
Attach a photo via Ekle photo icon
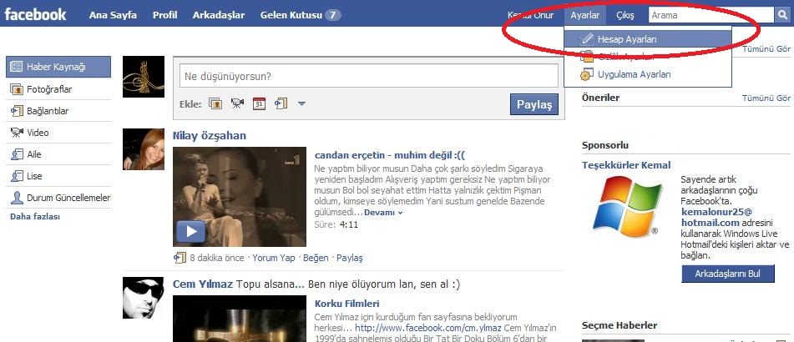[215, 103]
